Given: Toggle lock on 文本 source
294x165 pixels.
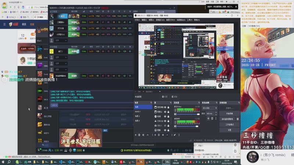Looking at the screenshot, I should [x=168, y=121].
